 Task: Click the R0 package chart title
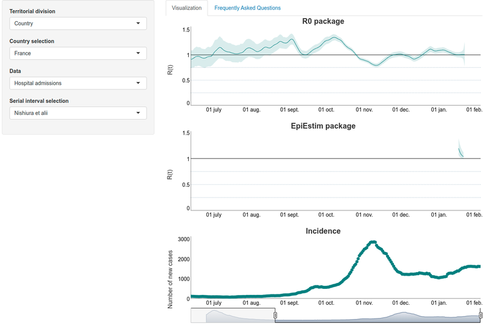point(323,22)
